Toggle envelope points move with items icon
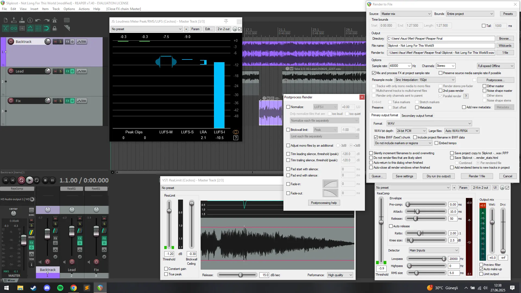521x293 pixels. point(30,28)
